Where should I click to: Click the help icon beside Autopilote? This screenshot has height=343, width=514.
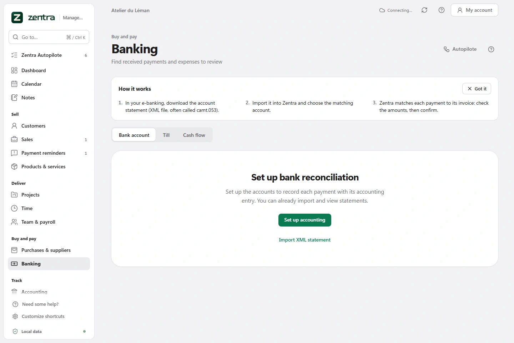click(491, 49)
